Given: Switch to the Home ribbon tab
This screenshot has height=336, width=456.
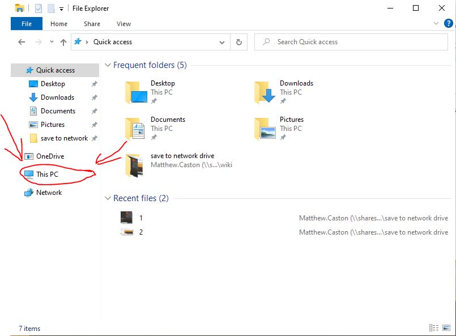Looking at the screenshot, I should point(59,24).
